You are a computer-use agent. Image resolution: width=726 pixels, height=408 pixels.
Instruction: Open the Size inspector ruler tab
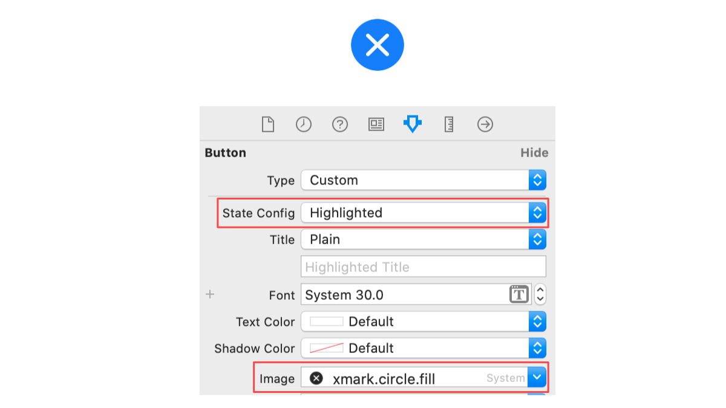449,125
